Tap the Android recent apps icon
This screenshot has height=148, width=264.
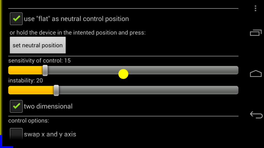255,33
